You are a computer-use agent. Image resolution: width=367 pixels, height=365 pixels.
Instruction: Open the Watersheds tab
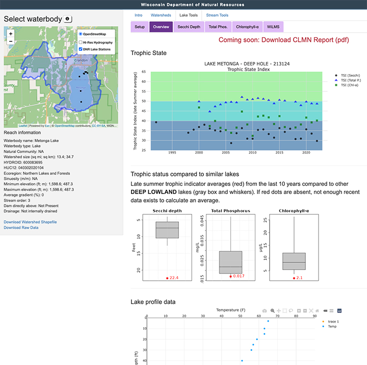pyautogui.click(x=161, y=15)
